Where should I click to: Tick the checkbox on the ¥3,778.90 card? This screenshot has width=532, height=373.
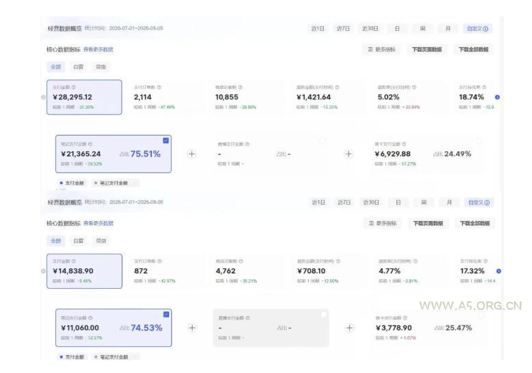coord(481,315)
